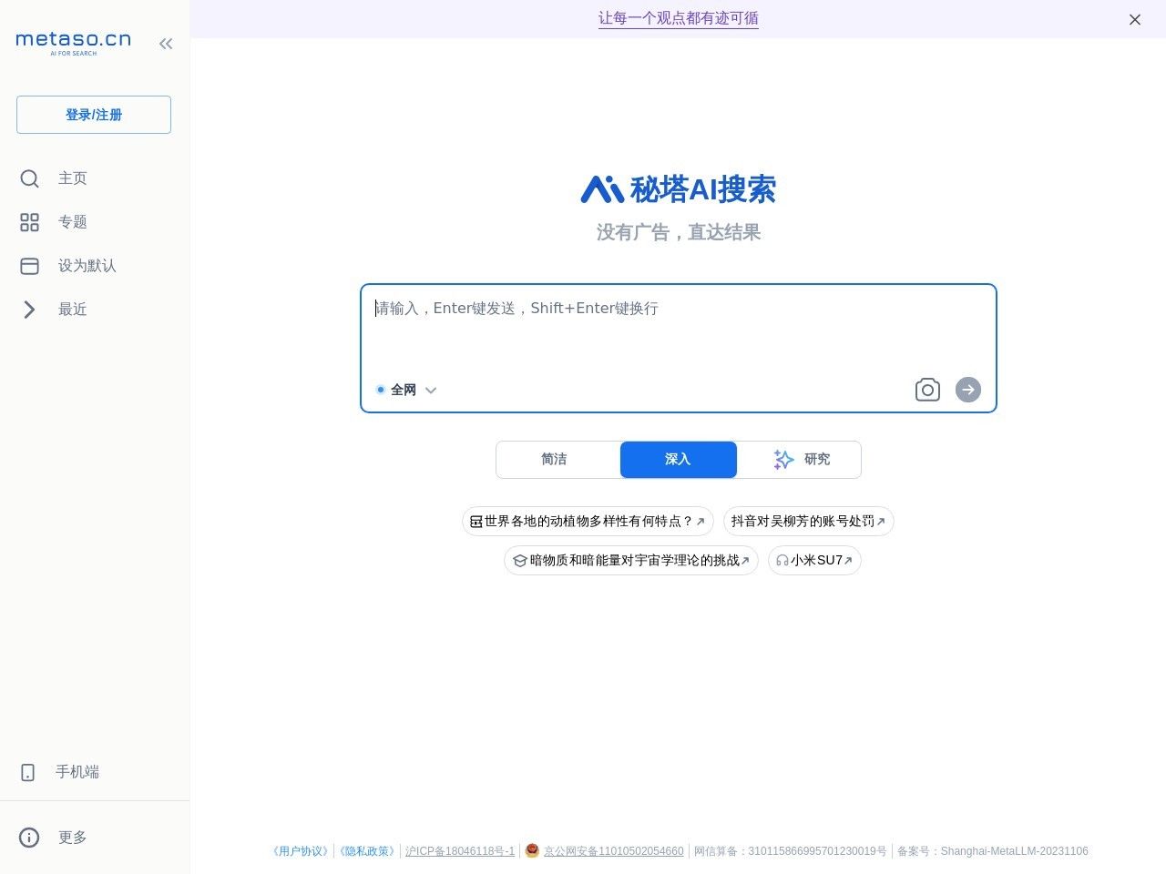Click the icon in 动植物多样性 chip
1166x874 pixels.
(476, 522)
